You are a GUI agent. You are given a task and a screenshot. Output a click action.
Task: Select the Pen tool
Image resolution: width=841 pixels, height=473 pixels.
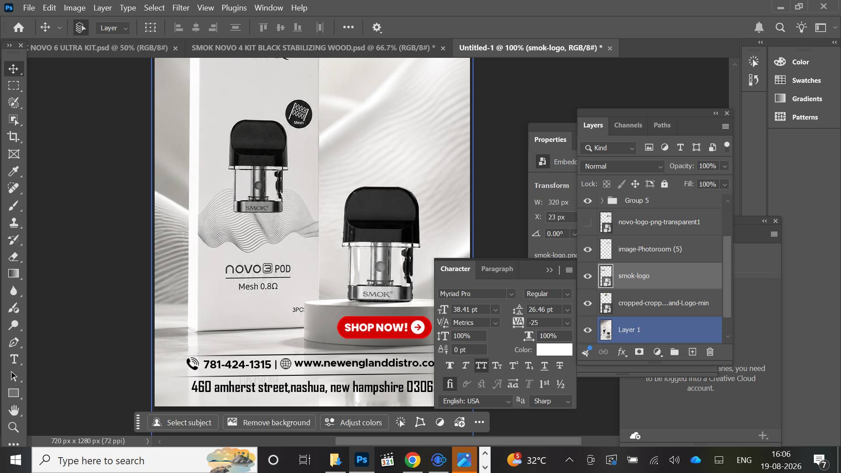click(14, 342)
